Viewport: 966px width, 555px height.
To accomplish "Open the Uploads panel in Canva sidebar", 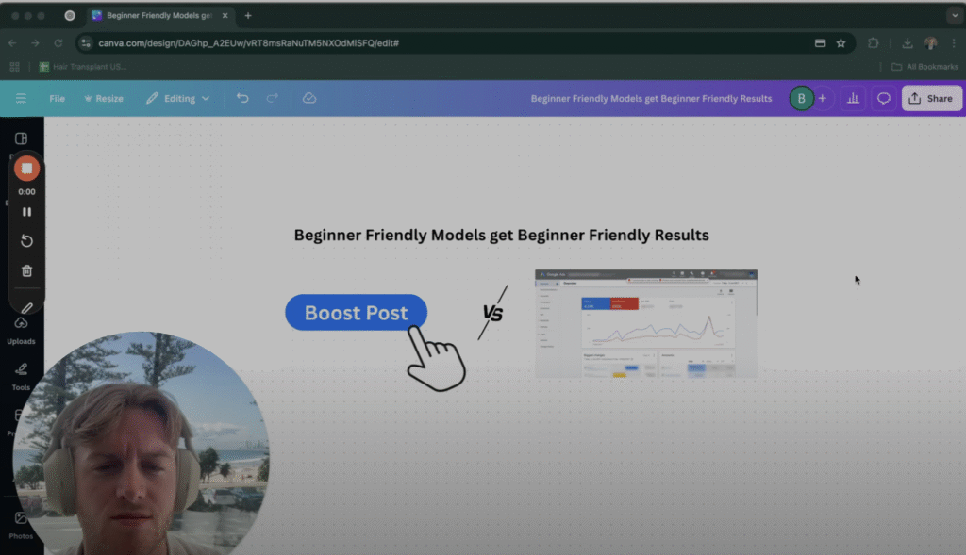I will tap(22, 330).
